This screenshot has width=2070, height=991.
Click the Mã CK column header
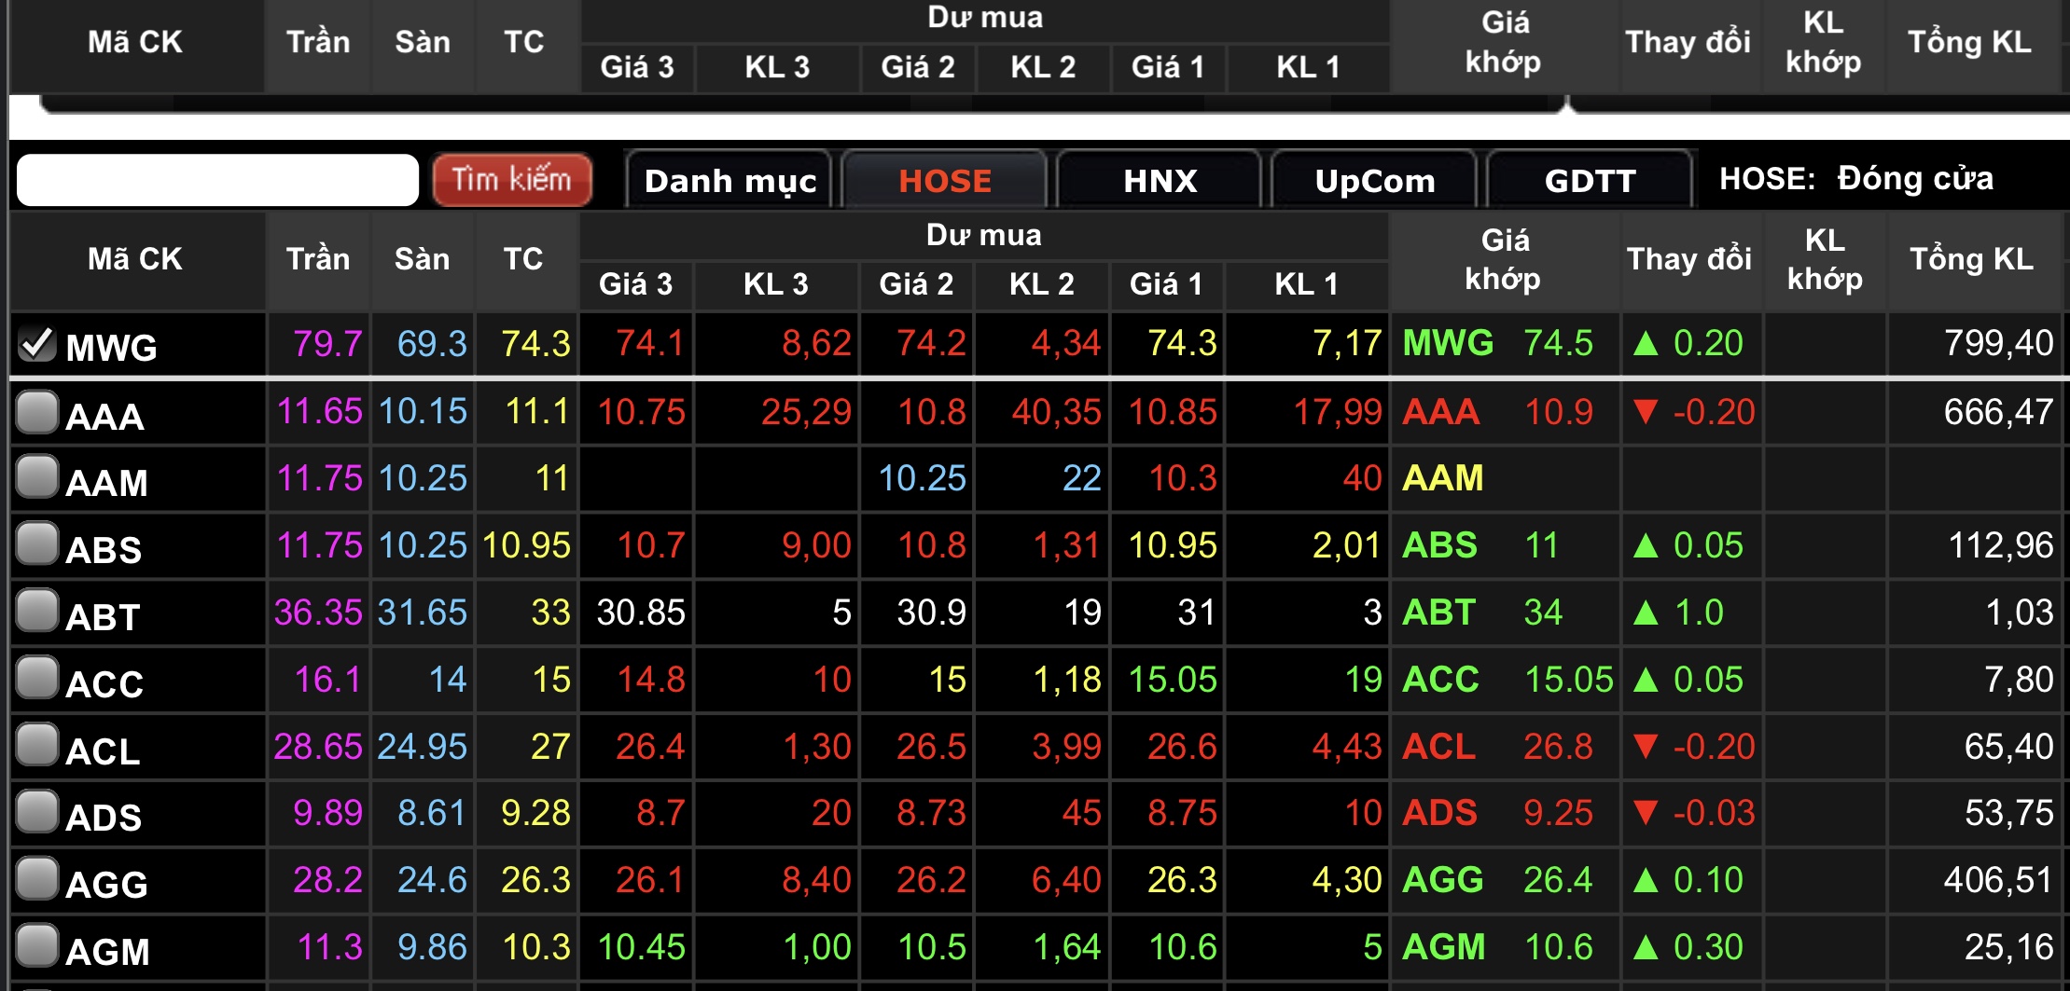(135, 259)
